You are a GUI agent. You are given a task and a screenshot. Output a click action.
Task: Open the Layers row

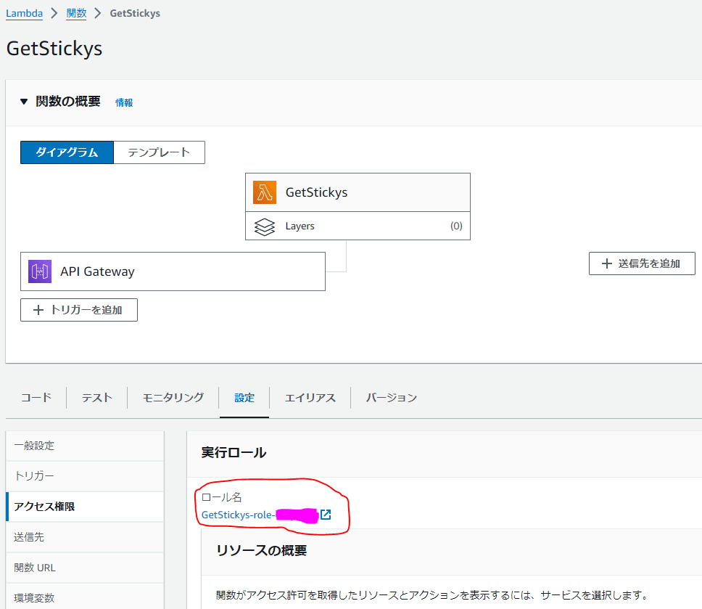tap(358, 226)
